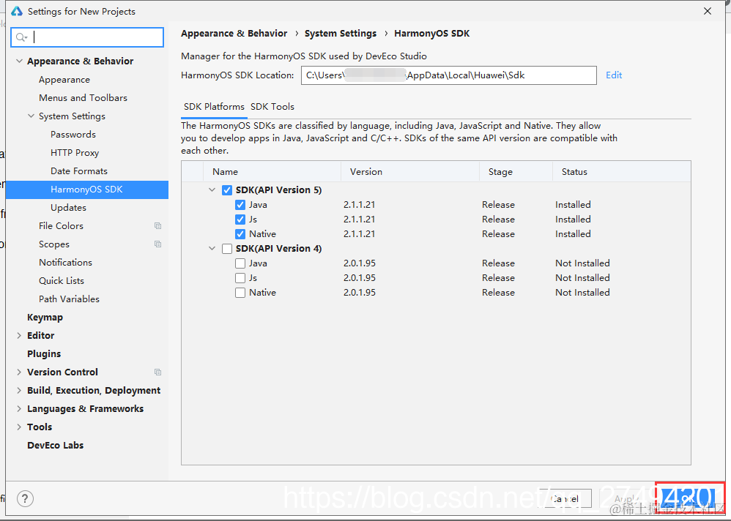Click System Settings breadcrumb
Image resolution: width=731 pixels, height=521 pixels.
click(x=341, y=34)
